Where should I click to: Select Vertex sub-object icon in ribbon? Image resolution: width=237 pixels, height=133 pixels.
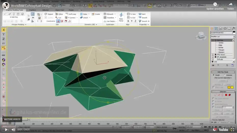click(x=5, y=14)
